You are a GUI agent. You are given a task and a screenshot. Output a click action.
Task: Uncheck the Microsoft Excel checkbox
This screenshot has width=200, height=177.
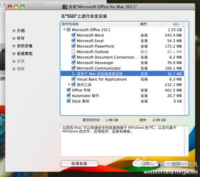[x=74, y=40]
